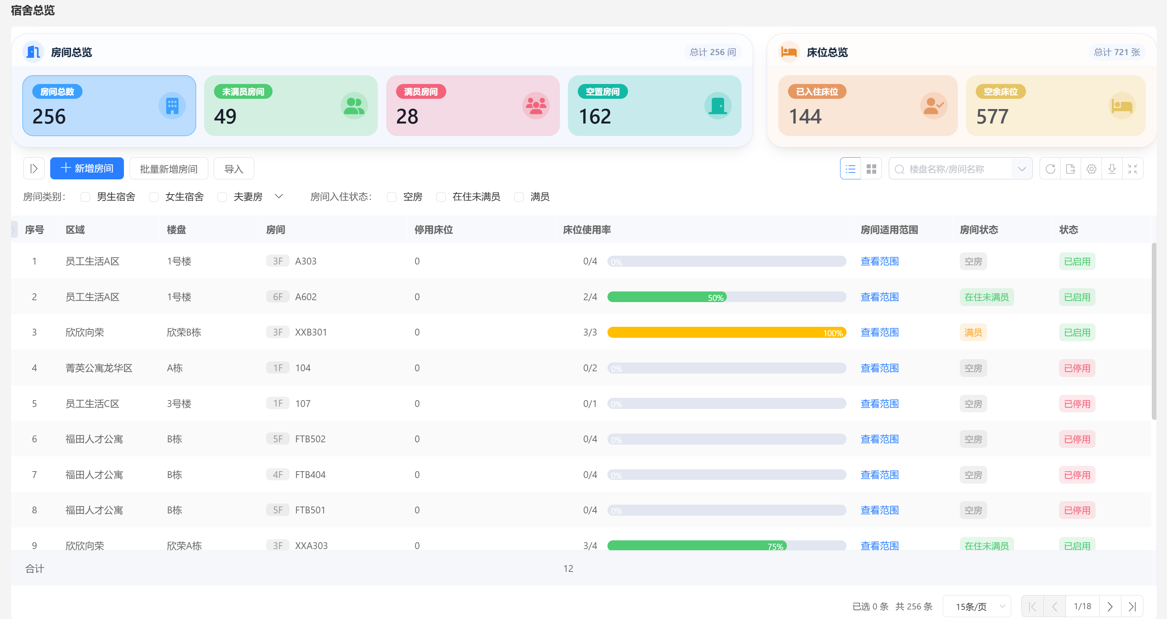1167x619 pixels.
Task: Collapse the side panel with the arrow-bar icon
Action: [x=33, y=168]
